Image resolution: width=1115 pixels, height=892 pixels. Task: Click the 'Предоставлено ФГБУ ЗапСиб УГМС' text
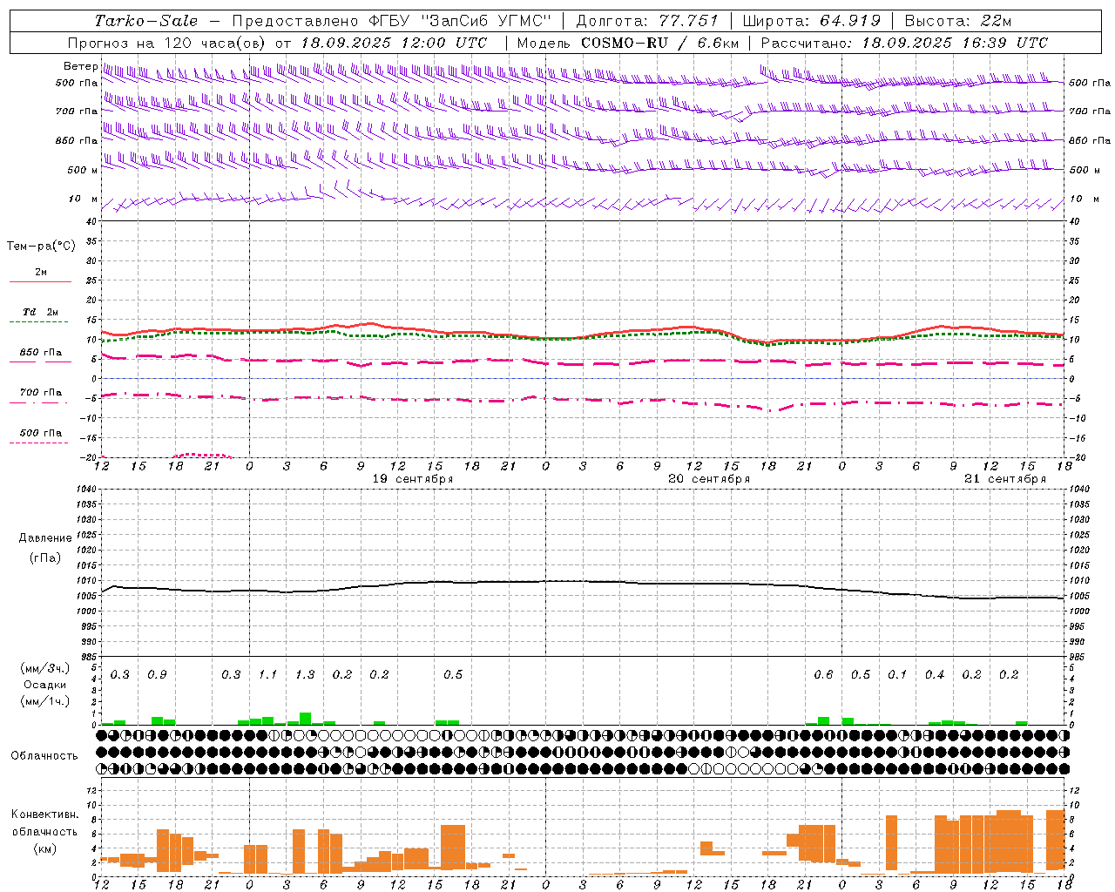(392, 21)
